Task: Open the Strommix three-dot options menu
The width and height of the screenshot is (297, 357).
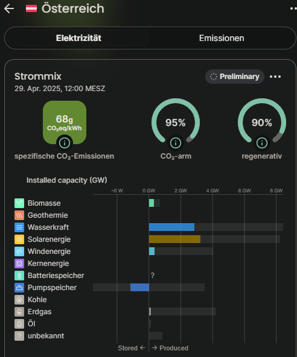Action: click(275, 77)
